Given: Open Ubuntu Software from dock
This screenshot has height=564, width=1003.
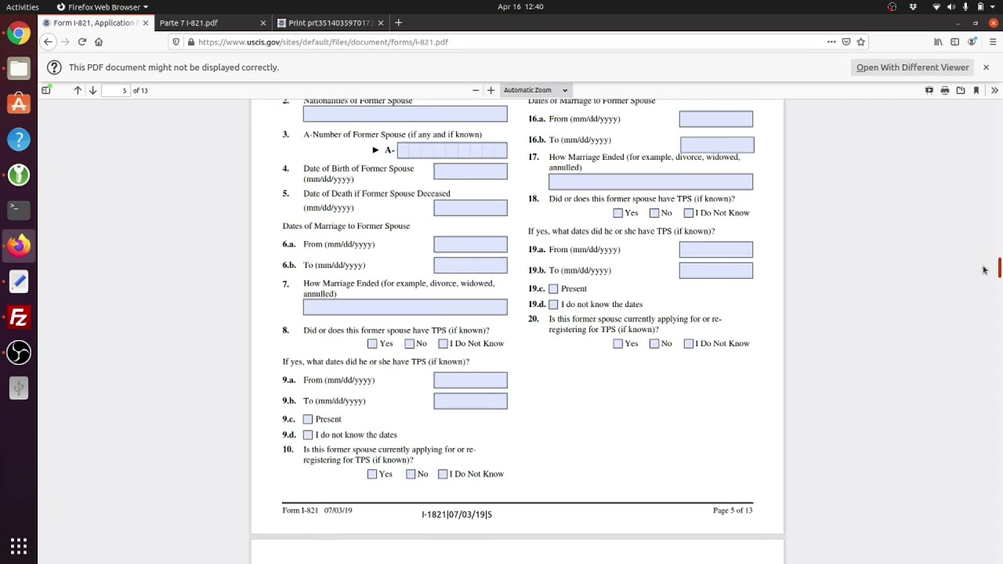Looking at the screenshot, I should point(19,104).
